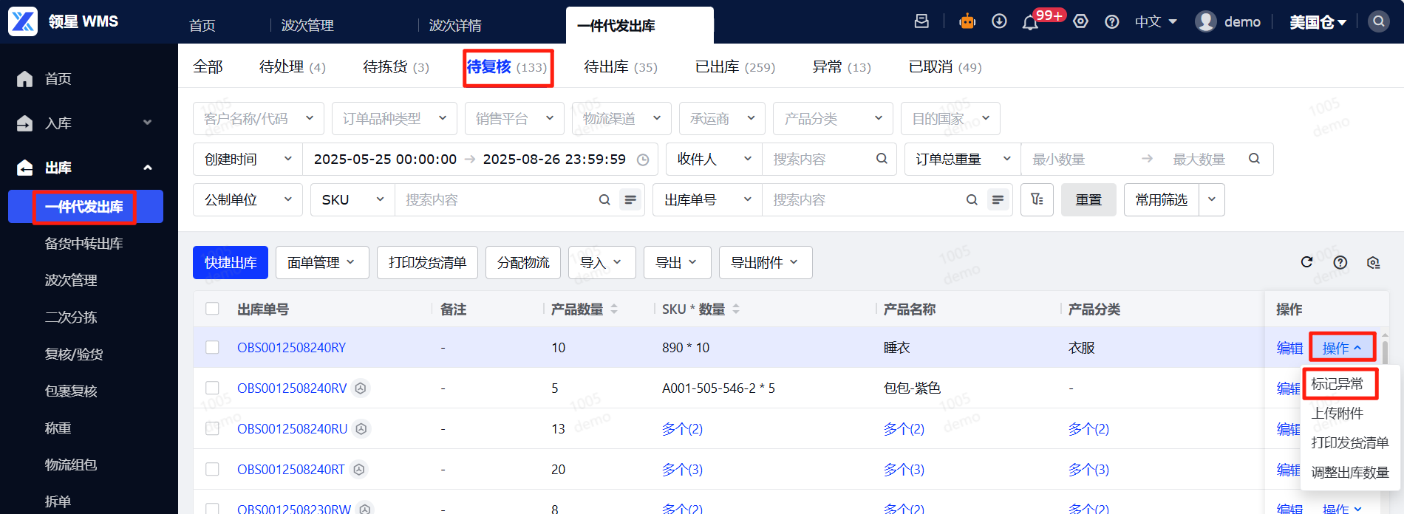Viewport: 1404px width, 514px height.
Task: Tick the checkbox for OBS0012508240RV
Action: [x=212, y=388]
